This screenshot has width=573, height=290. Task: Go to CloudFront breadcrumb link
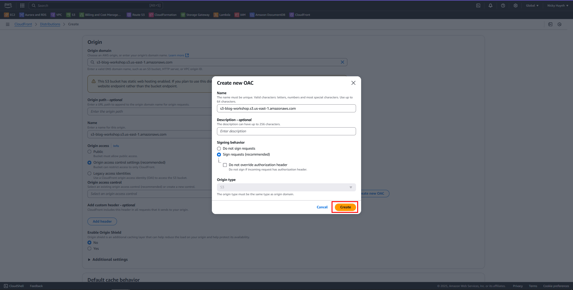pyautogui.click(x=23, y=24)
